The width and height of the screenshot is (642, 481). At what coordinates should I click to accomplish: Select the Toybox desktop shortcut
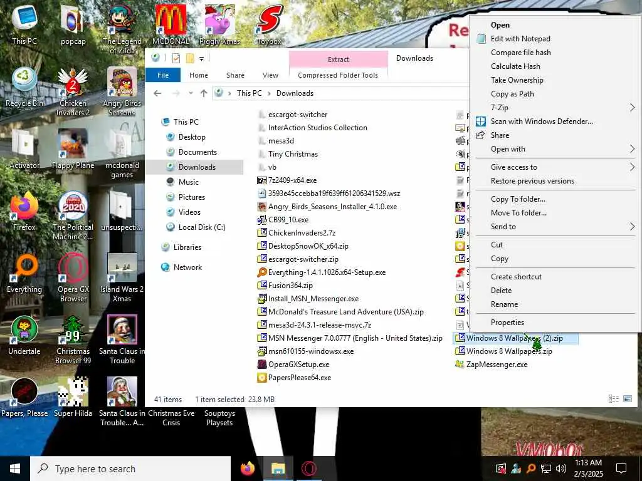pos(269,24)
